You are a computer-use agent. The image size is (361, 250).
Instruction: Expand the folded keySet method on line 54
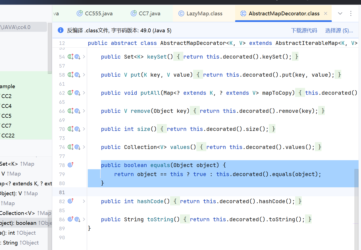pos(84,57)
